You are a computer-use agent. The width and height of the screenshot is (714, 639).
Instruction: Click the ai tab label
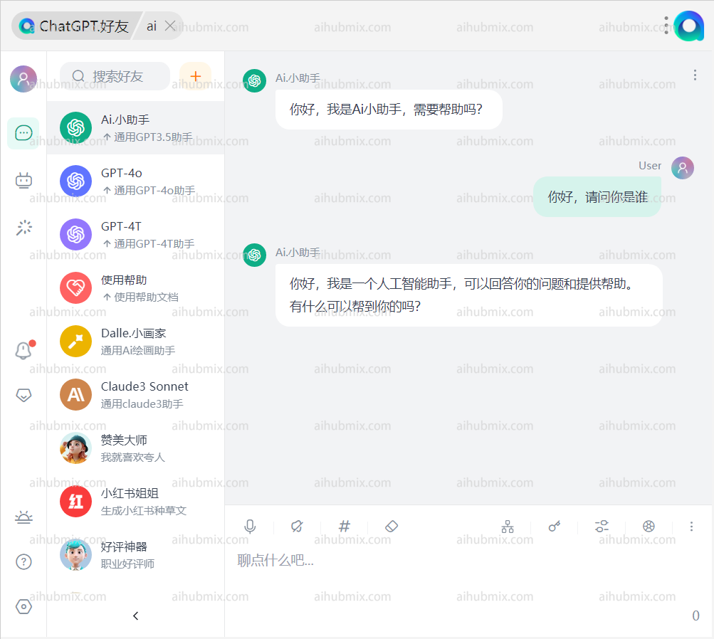(152, 26)
